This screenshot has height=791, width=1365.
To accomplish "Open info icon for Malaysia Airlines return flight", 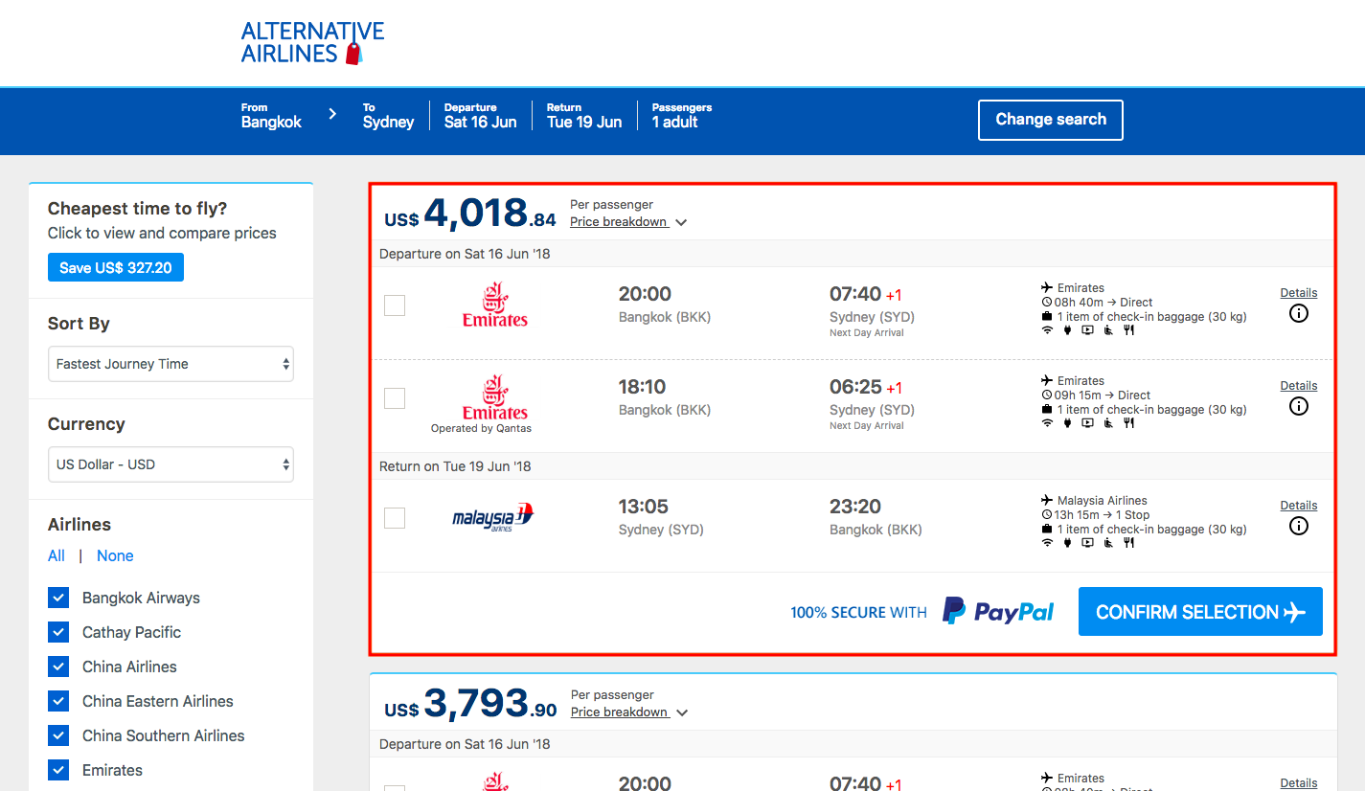I will pos(1298,526).
